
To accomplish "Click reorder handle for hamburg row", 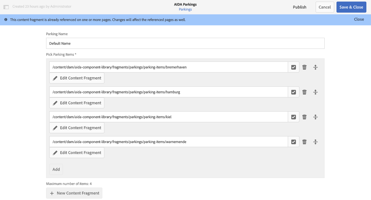I will [x=315, y=92].
